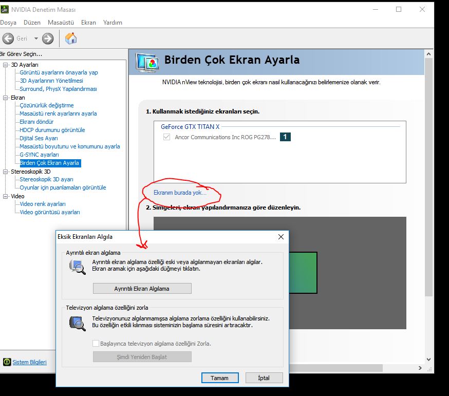Screen dimensions: 449x396
Task: Open the Yardım menu
Action: point(113,22)
